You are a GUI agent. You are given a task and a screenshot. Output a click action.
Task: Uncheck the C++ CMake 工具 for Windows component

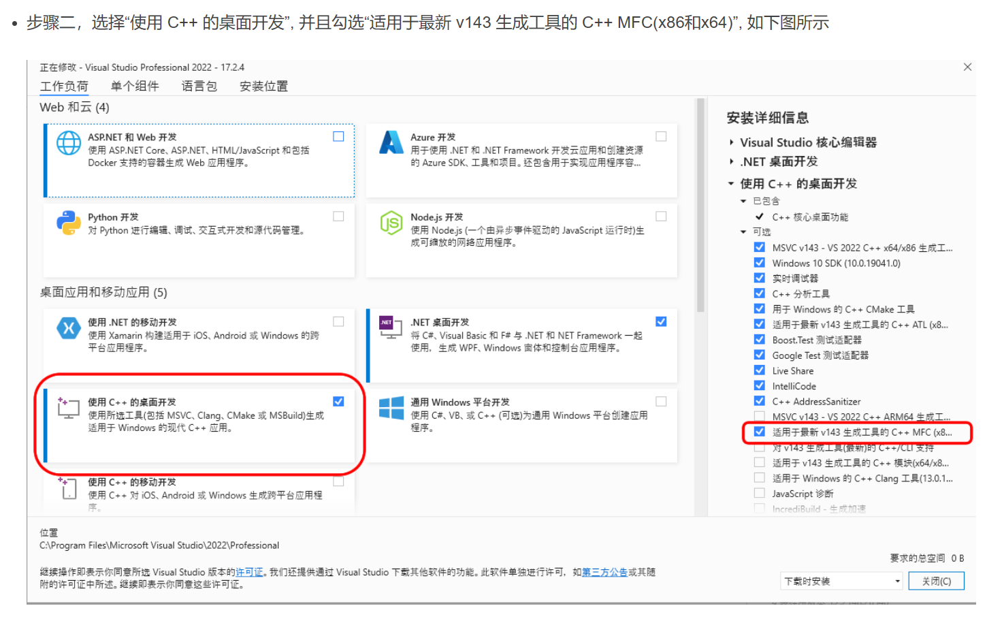point(760,309)
